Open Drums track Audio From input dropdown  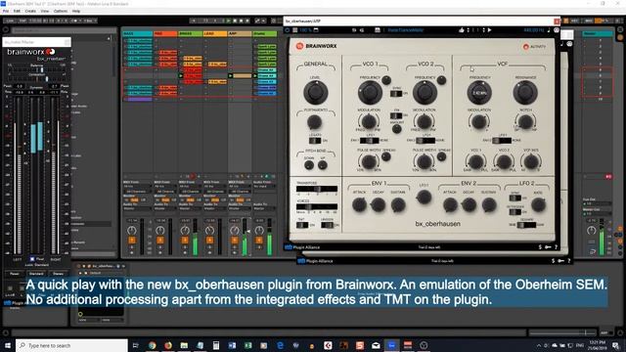264,187
